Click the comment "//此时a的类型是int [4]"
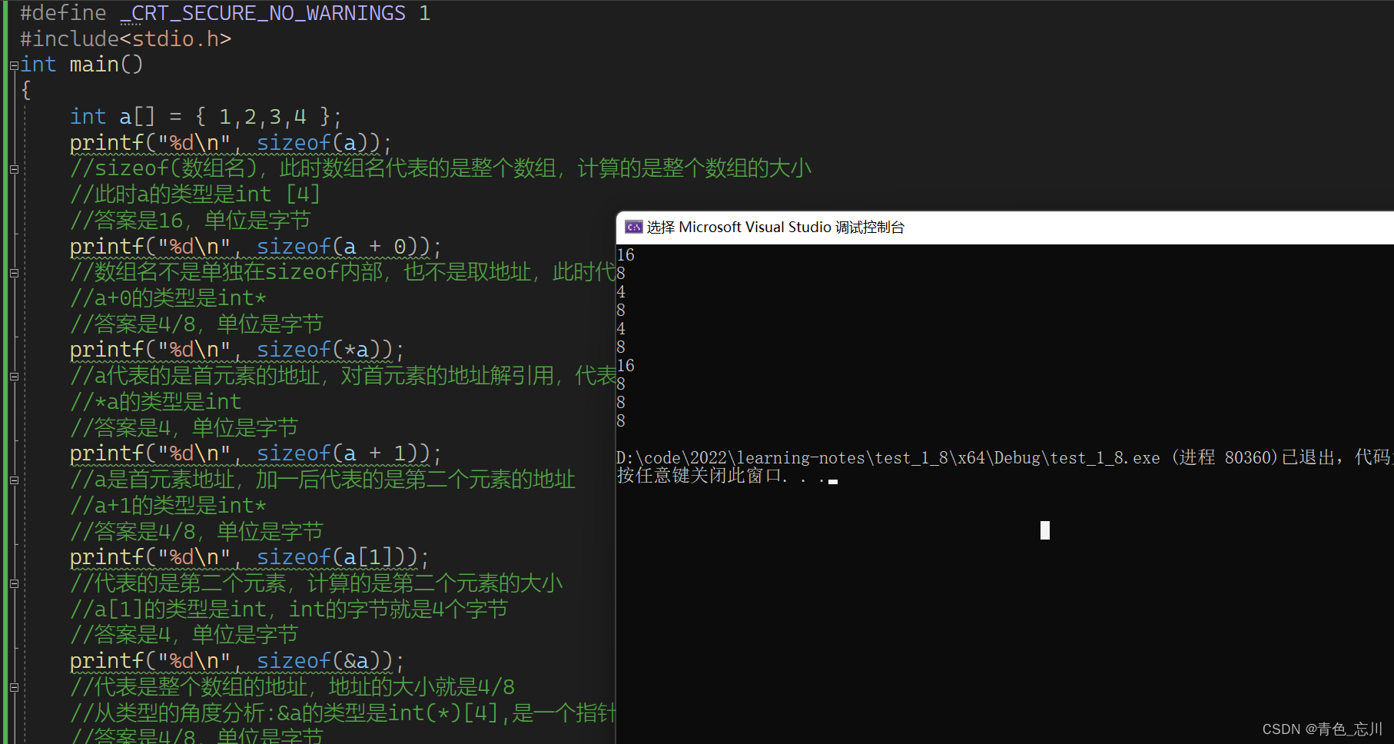This screenshot has width=1394, height=744. 194,194
